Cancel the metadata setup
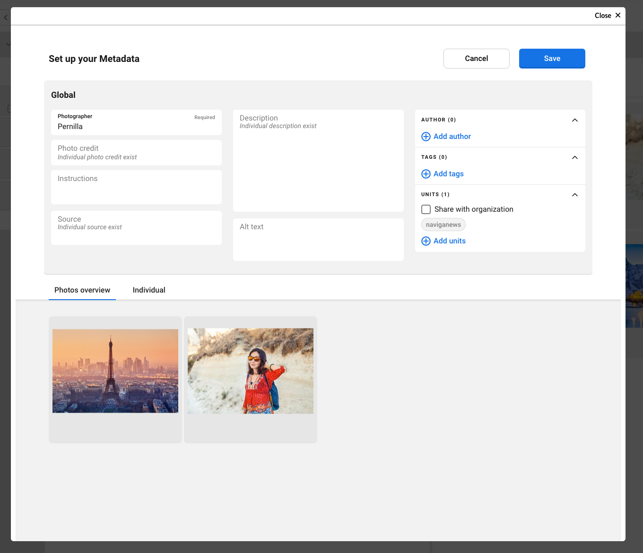Viewport: 643px width, 553px height. pyautogui.click(x=476, y=59)
